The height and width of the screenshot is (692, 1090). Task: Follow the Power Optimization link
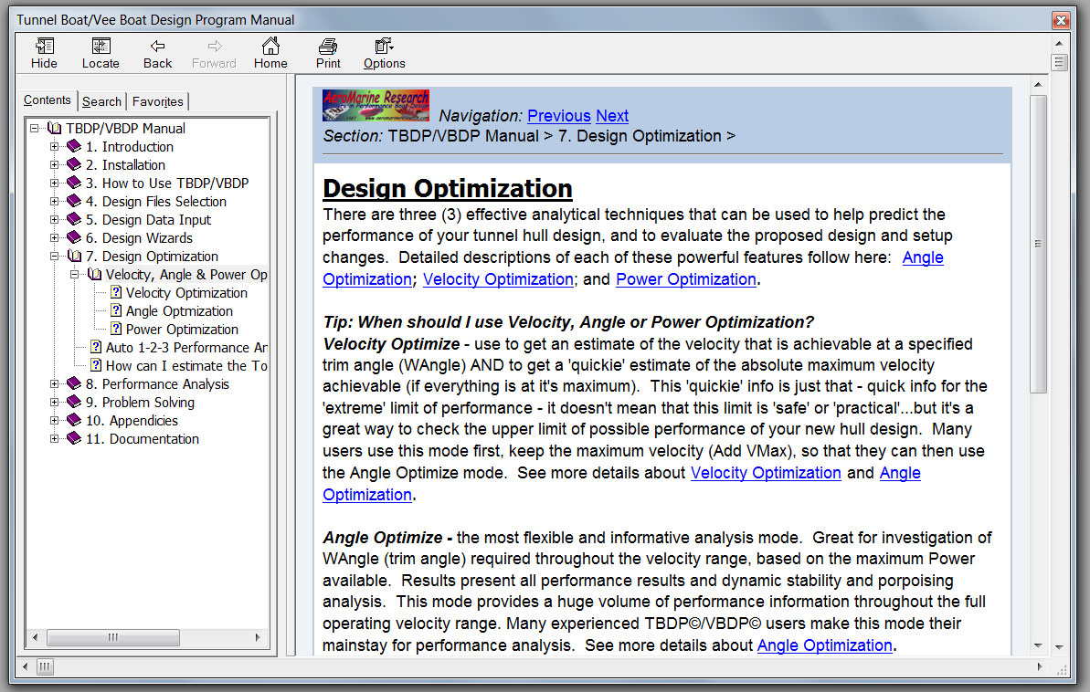point(686,279)
